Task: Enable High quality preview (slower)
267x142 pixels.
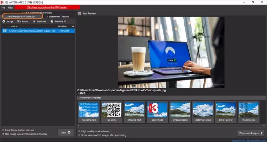Action: tap(79, 131)
